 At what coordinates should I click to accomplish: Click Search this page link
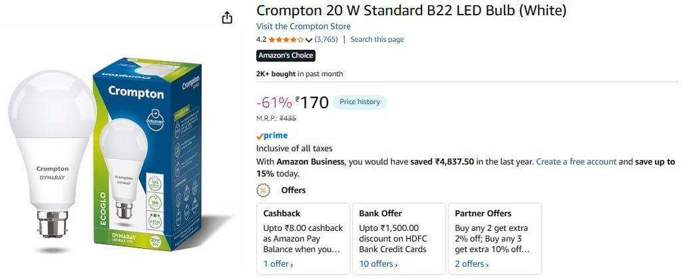point(377,40)
